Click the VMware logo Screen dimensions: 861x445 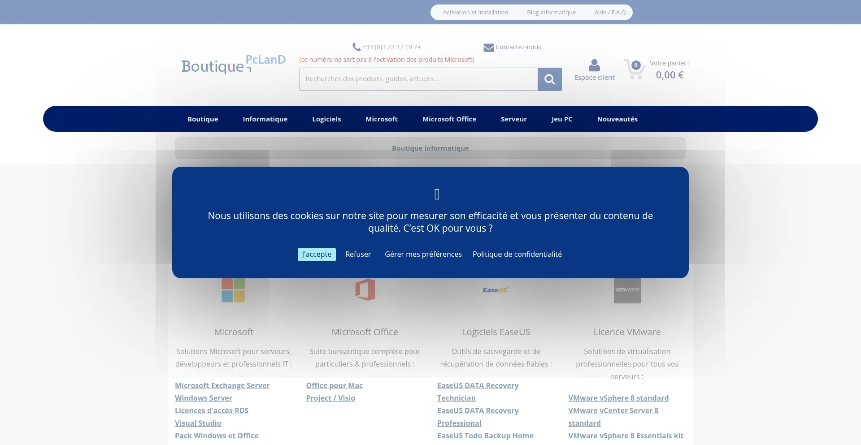click(627, 290)
